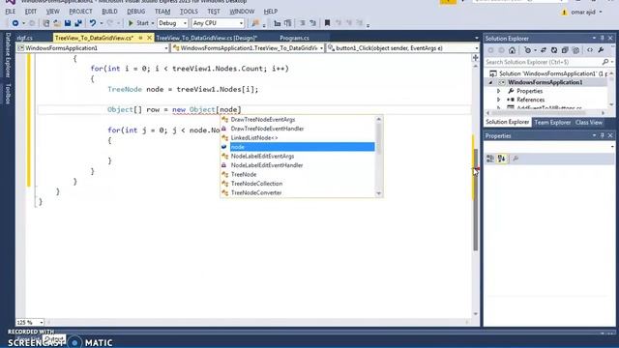
Task: Click the split editor handle above scrollbar
Action: [475, 58]
